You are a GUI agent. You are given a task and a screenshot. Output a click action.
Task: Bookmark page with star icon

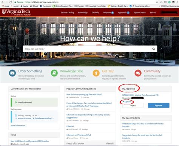pos(157,2)
